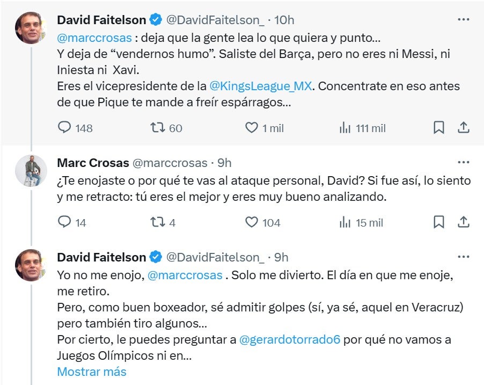Open more options on Marc Crosas's tweet
484x385 pixels.
click(x=464, y=162)
